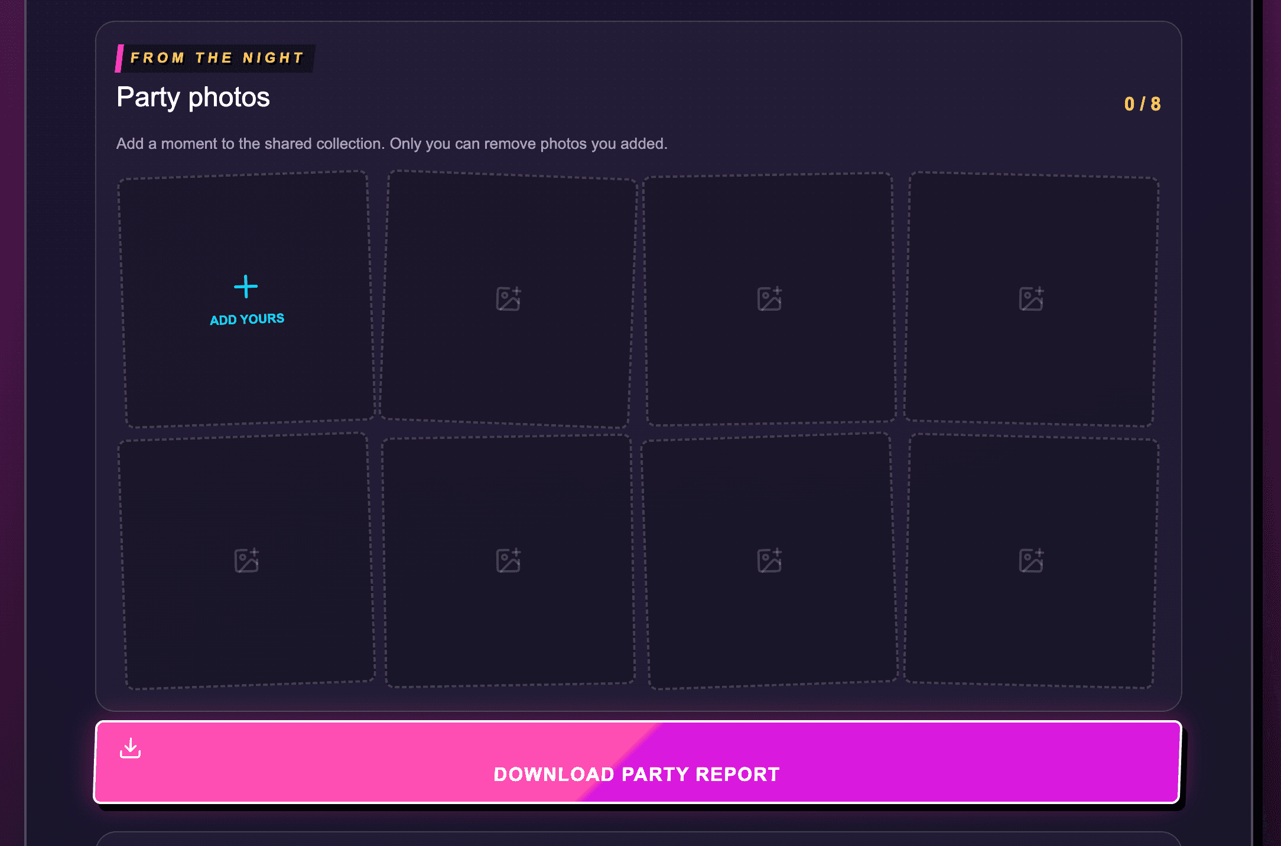Click the image icon in the bottom row's third slot
Image resolution: width=1281 pixels, height=846 pixels.
tap(769, 561)
